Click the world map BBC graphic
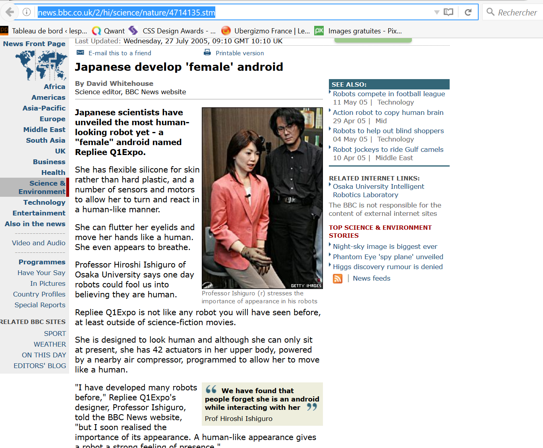Image resolution: width=543 pixels, height=448 pixels. (41, 66)
